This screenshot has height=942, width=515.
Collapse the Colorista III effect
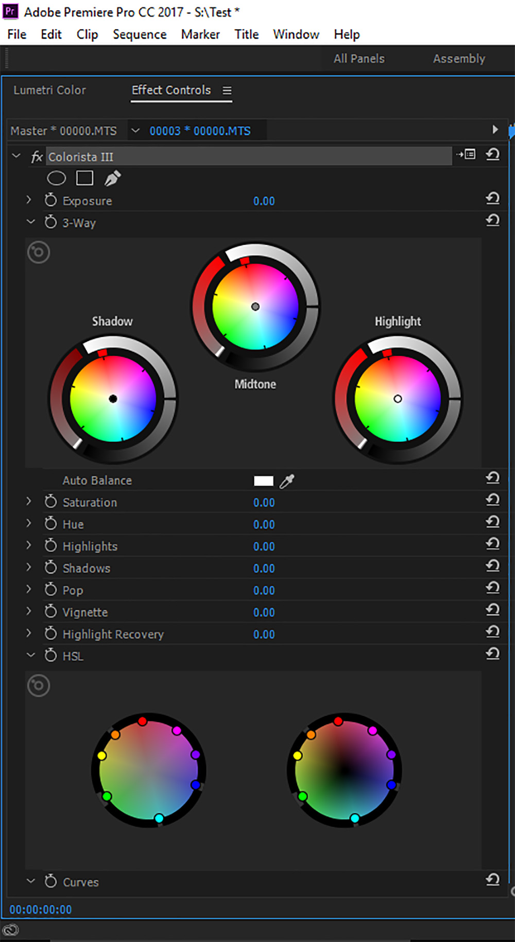[x=16, y=156]
